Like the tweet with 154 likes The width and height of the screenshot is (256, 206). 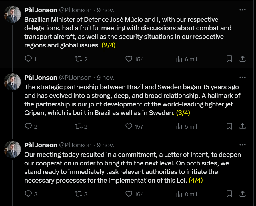(129, 59)
